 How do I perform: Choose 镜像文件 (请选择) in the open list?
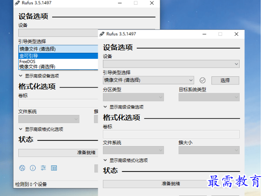58,67
